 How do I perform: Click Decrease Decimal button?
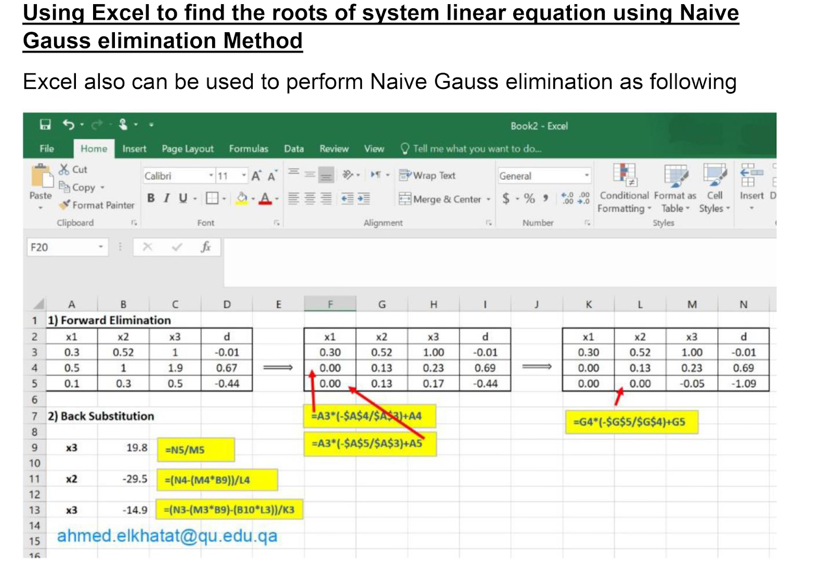[x=584, y=198]
